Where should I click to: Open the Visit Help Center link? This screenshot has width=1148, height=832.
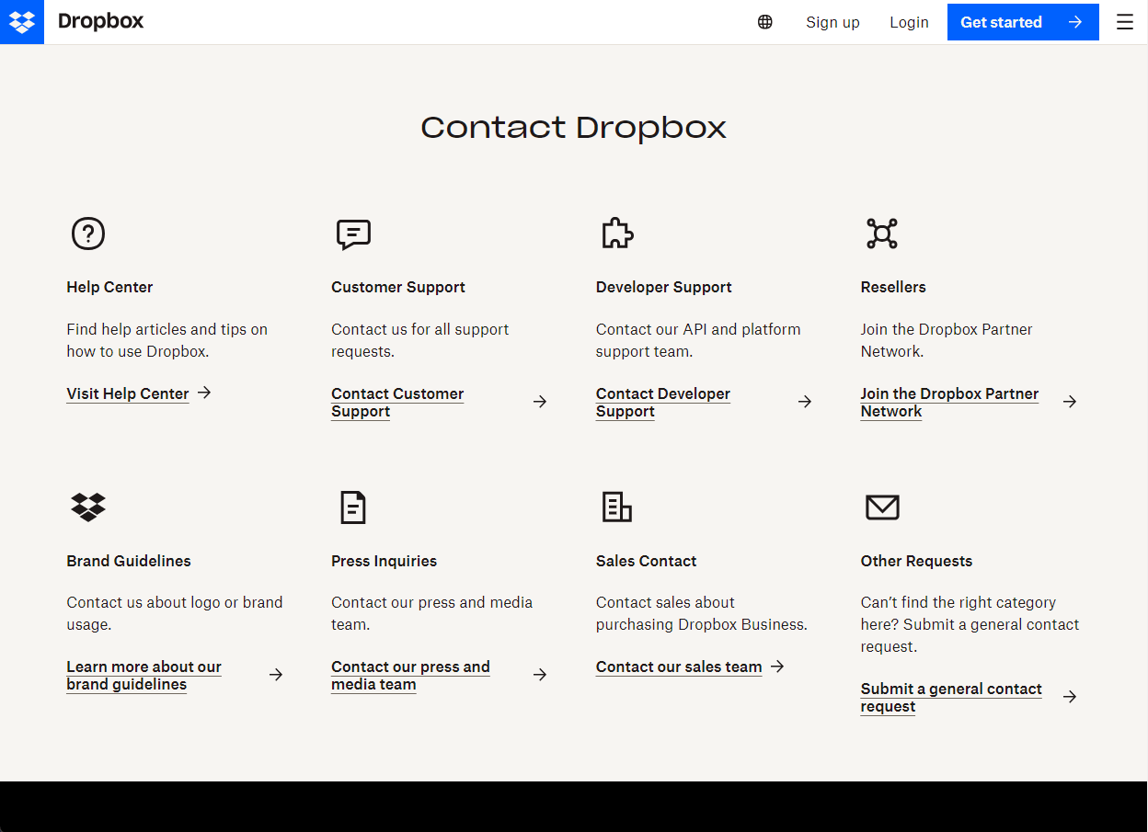[x=128, y=393]
